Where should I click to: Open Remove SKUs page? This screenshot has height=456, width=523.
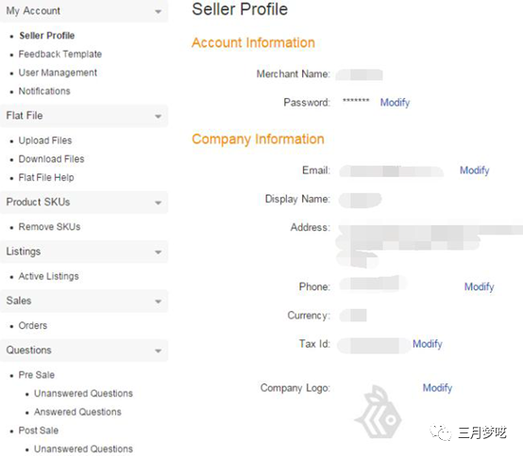[x=49, y=227]
